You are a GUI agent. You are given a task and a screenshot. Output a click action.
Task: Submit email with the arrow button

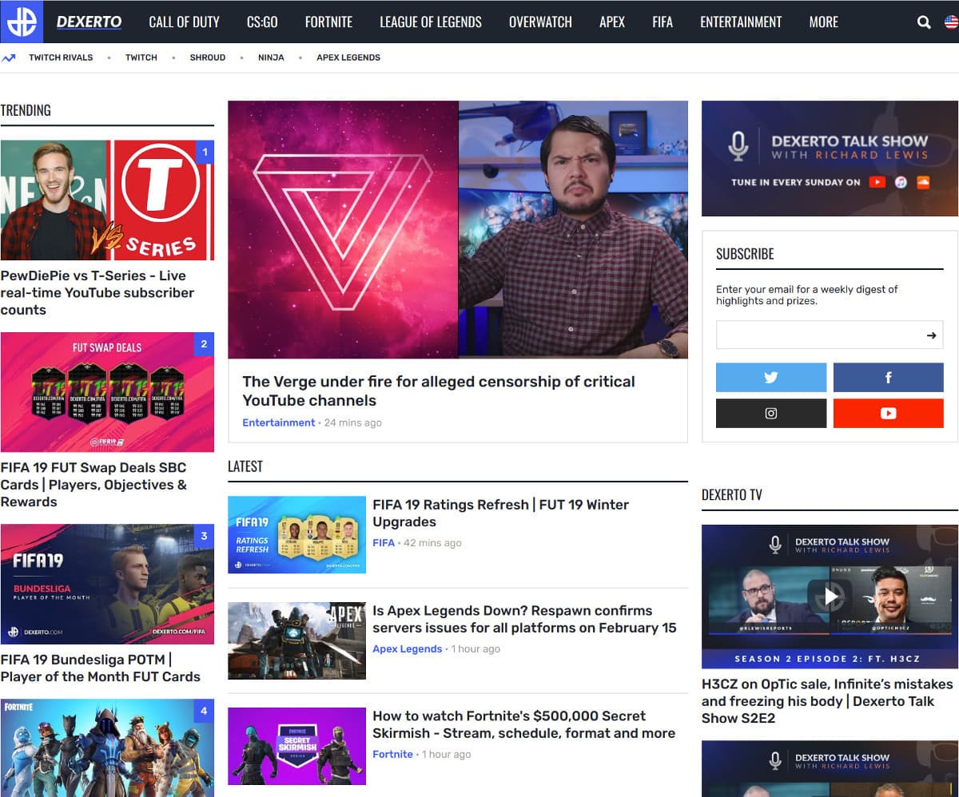pos(931,335)
